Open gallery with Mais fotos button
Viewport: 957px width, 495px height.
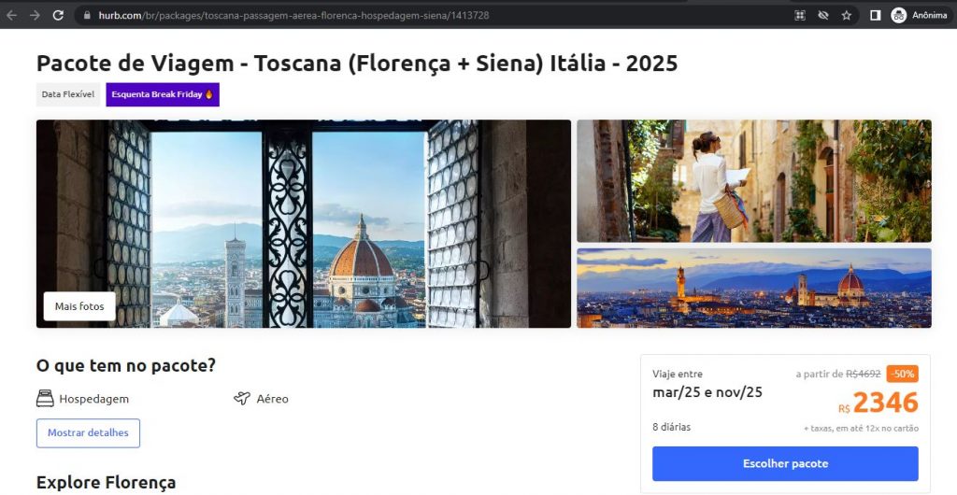coord(79,306)
